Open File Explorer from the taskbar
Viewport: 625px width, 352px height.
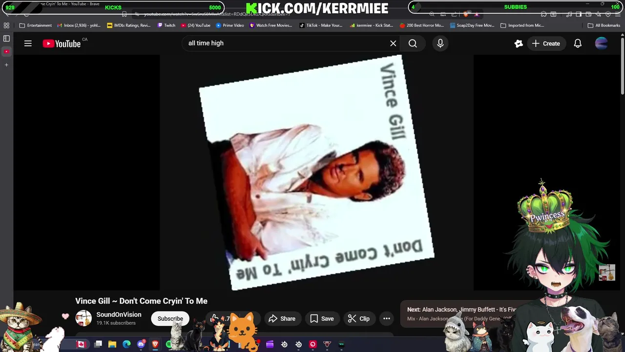[x=112, y=344]
